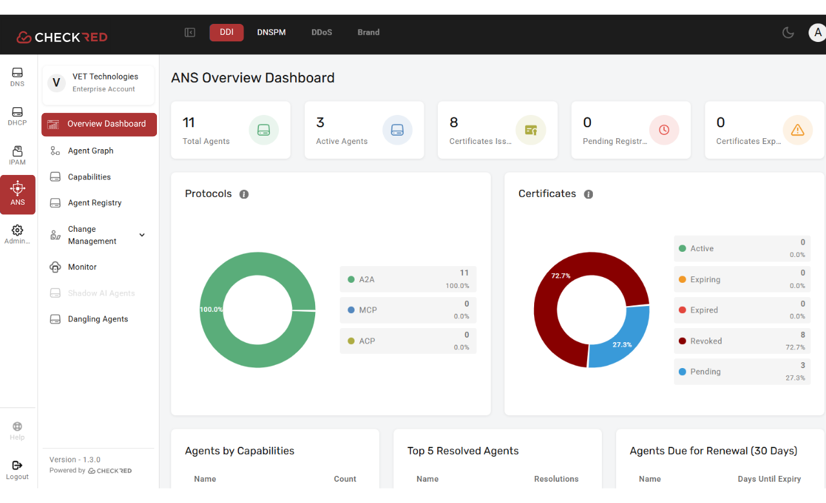Open the DNS module in left rail
Image resolution: width=826 pixels, height=503 pixels.
click(17, 77)
